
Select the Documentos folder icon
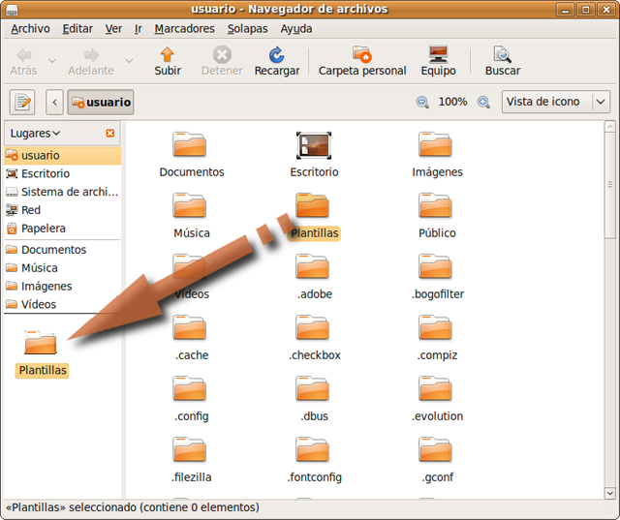click(190, 145)
